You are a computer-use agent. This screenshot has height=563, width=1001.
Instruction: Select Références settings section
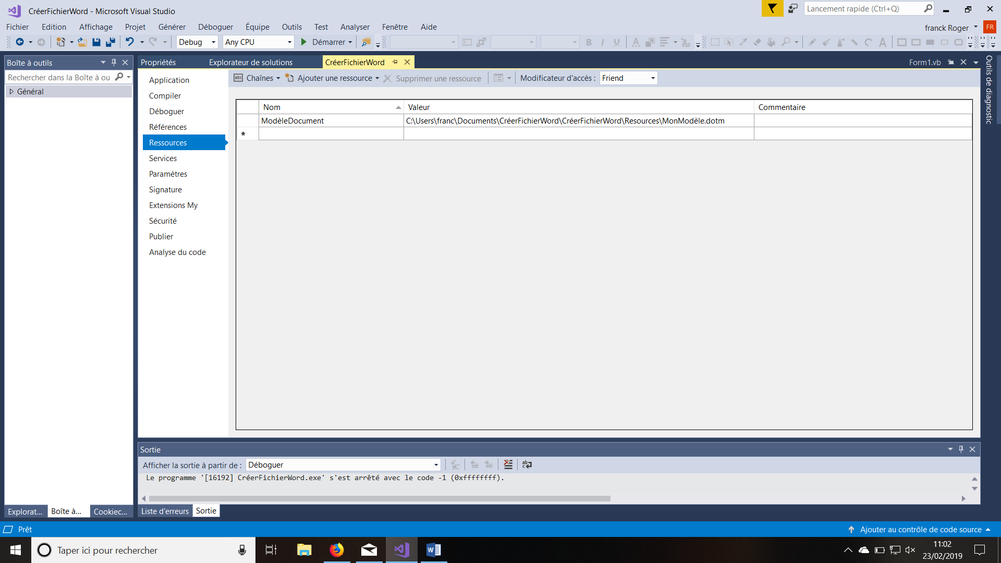[x=168, y=127]
